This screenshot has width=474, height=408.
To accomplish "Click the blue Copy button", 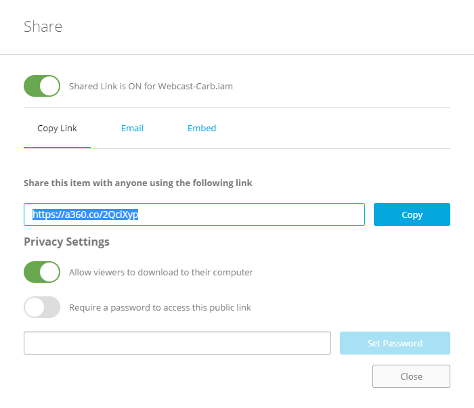I will [412, 214].
